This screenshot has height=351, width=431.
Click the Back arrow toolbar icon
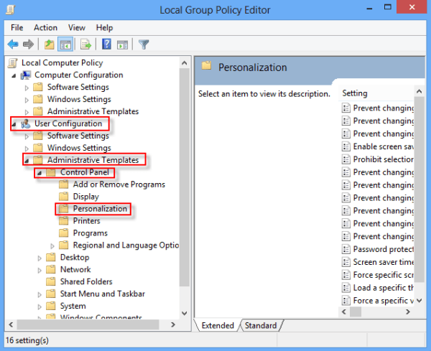[13, 44]
